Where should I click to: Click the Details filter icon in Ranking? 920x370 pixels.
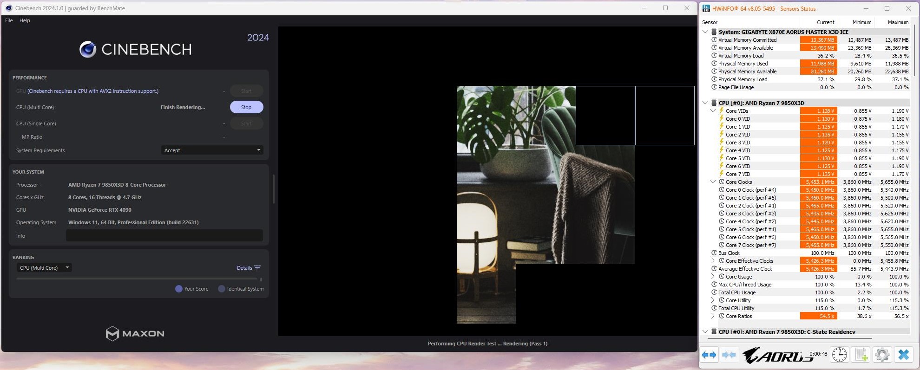click(257, 268)
